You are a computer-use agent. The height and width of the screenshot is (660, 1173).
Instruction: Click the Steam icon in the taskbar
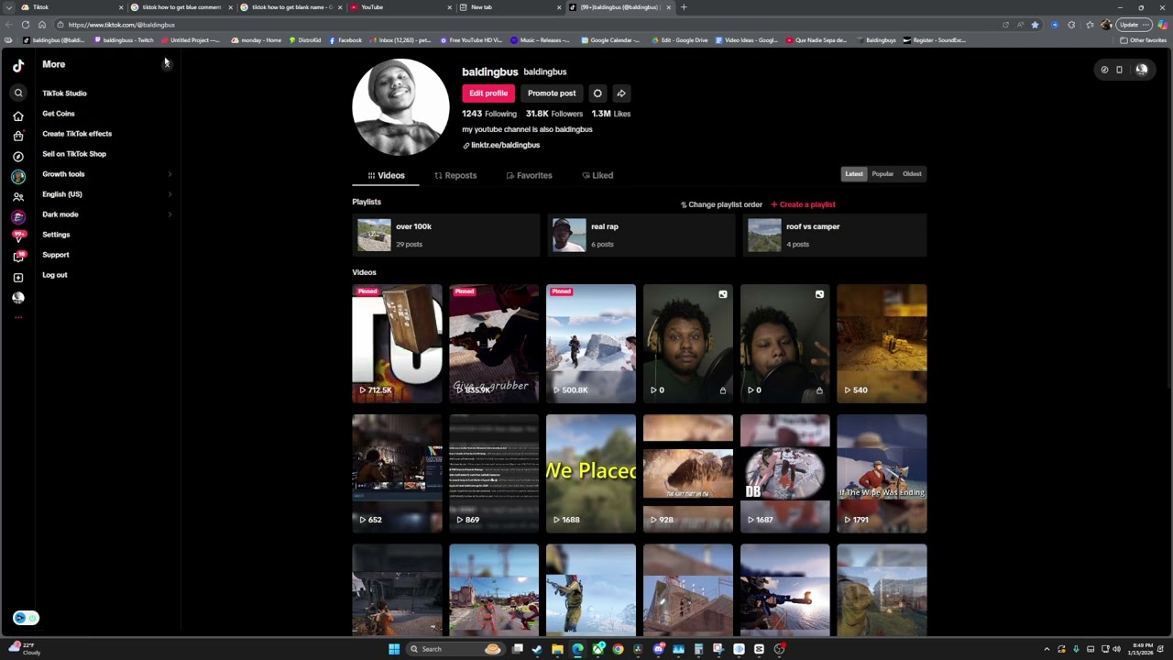pyautogui.click(x=537, y=649)
